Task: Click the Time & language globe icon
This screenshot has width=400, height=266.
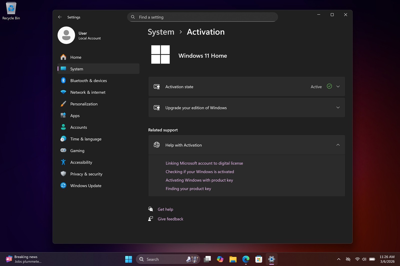Action: [64, 139]
